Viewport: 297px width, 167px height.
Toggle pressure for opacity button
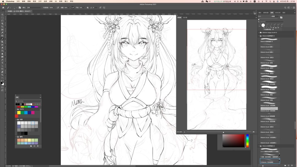[x=58, y=8]
